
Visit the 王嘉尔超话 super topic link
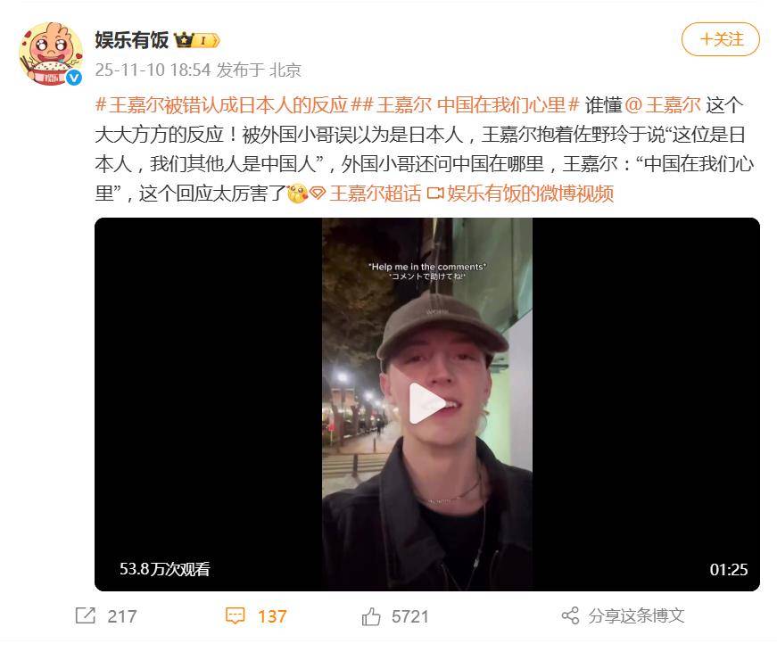pos(376,194)
